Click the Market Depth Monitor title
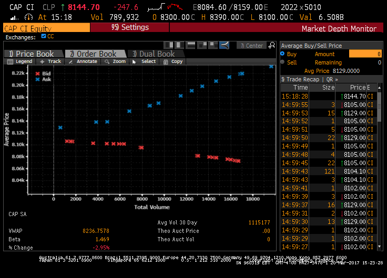 [x=339, y=28]
